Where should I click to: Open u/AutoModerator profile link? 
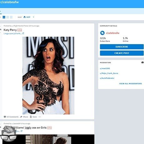pos(107,78)
